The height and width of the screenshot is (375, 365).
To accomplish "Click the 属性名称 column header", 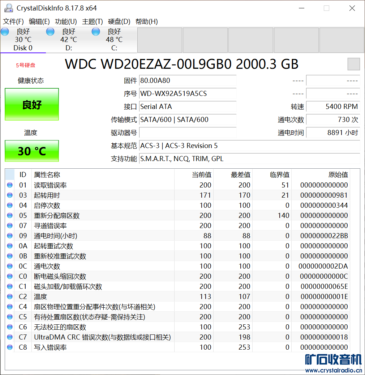I will (103, 174).
